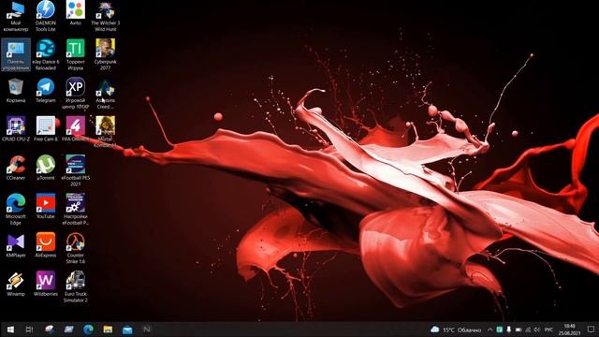
Task: Open Microsoft Edge from the taskbar
Action: (88, 330)
